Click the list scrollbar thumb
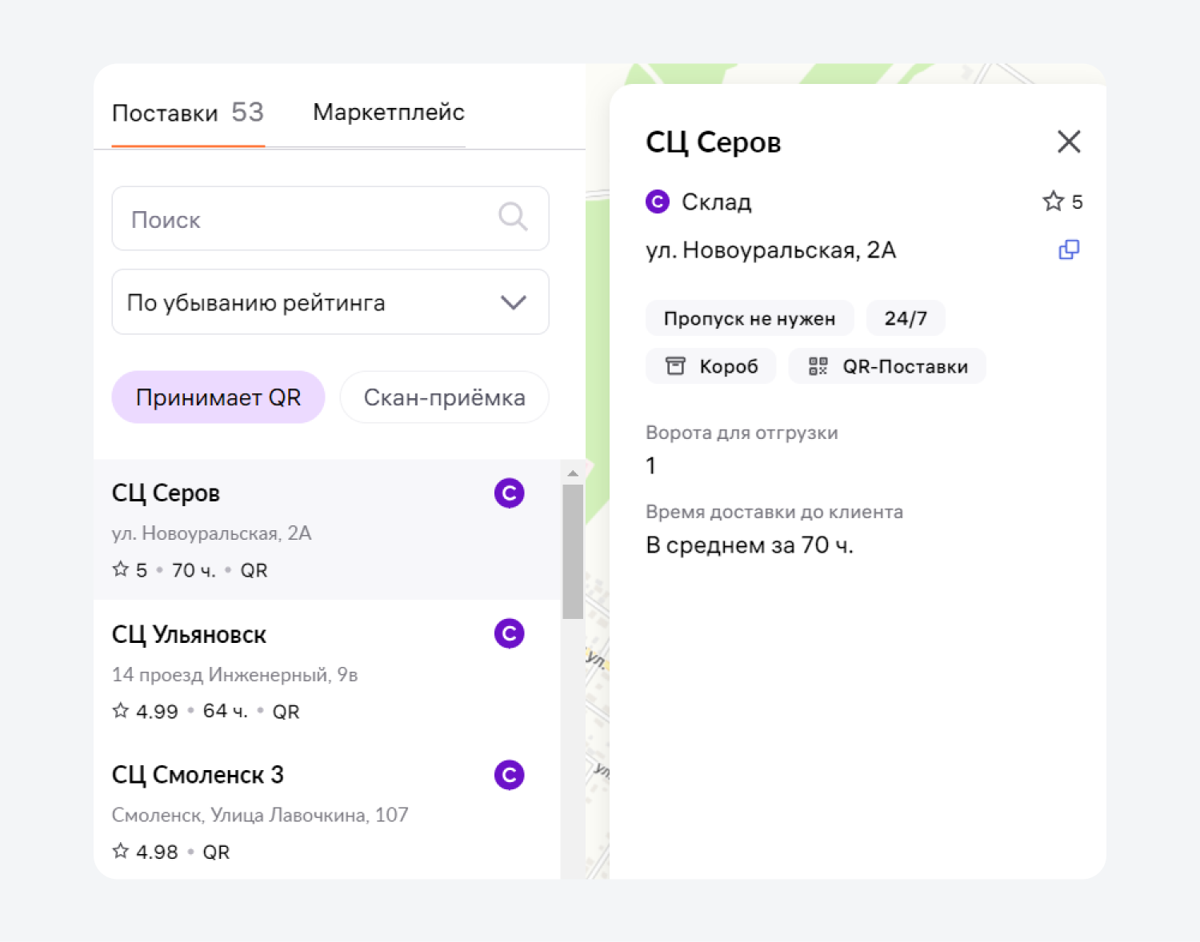Screen dimensions: 1200x942 pos(573,552)
